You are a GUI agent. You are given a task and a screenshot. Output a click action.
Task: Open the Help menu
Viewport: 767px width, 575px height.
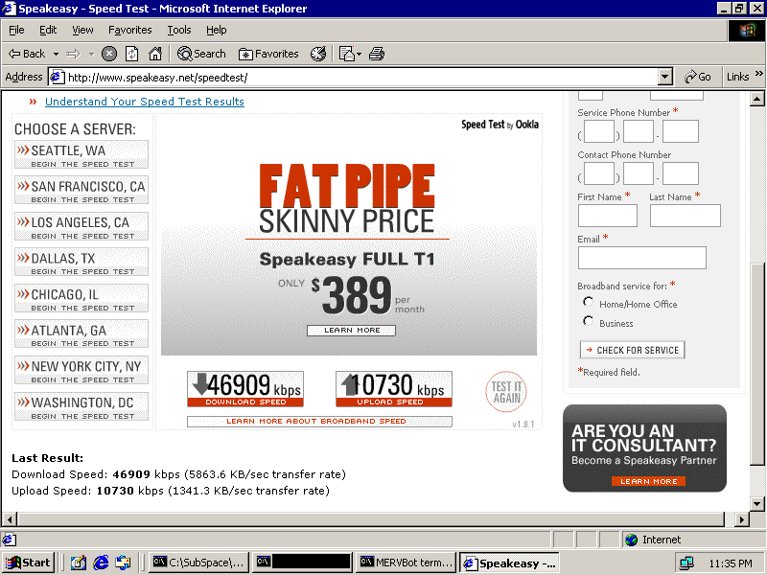tap(217, 31)
